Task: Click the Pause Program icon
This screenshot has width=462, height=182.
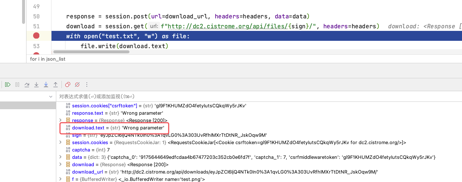Action: click(x=17, y=85)
